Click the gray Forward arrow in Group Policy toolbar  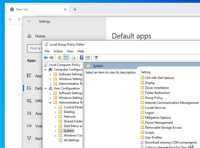51,58
